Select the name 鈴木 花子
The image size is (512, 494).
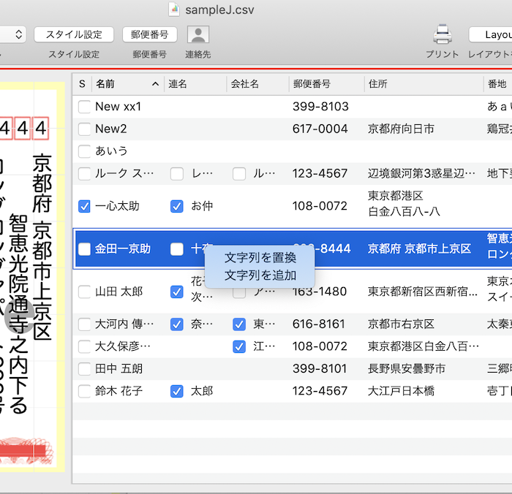click(x=118, y=391)
